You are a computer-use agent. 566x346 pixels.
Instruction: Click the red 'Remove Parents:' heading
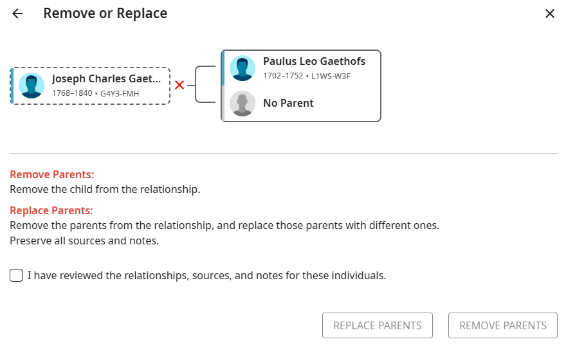(x=52, y=174)
